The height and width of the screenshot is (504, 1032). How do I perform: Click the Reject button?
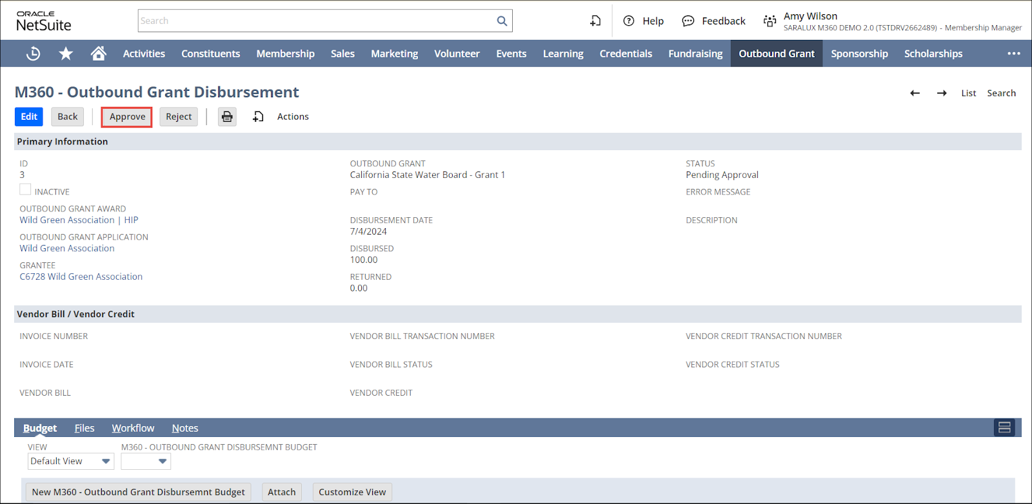click(x=179, y=117)
